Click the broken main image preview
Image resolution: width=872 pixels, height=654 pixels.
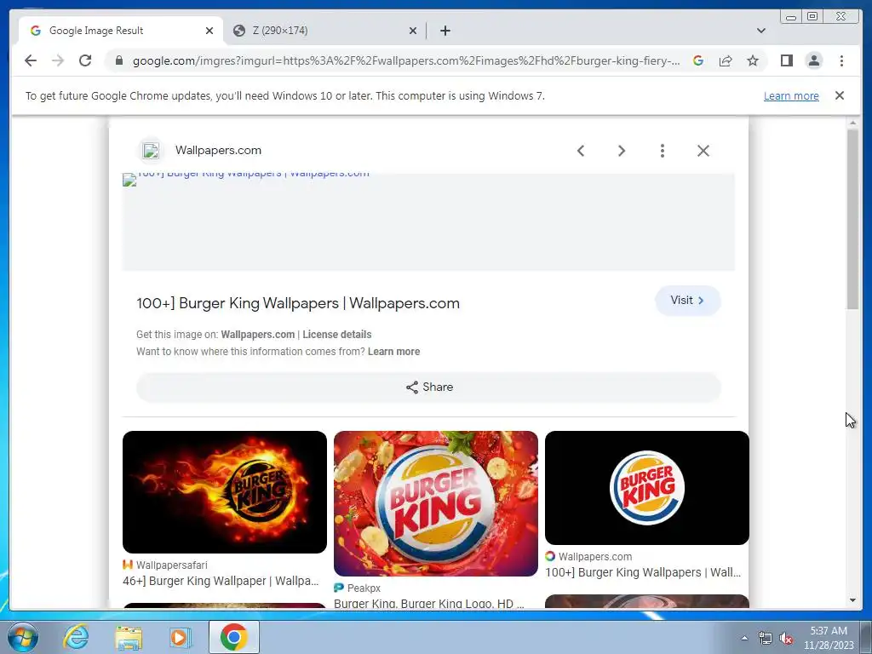[428, 222]
